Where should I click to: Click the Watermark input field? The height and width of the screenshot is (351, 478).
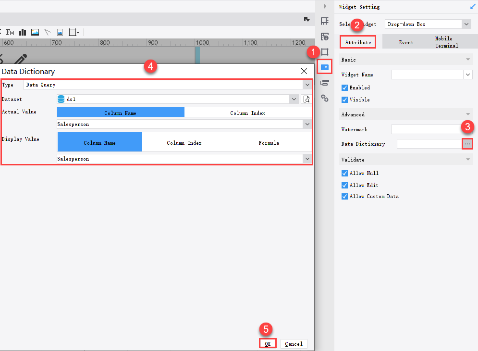coord(432,129)
